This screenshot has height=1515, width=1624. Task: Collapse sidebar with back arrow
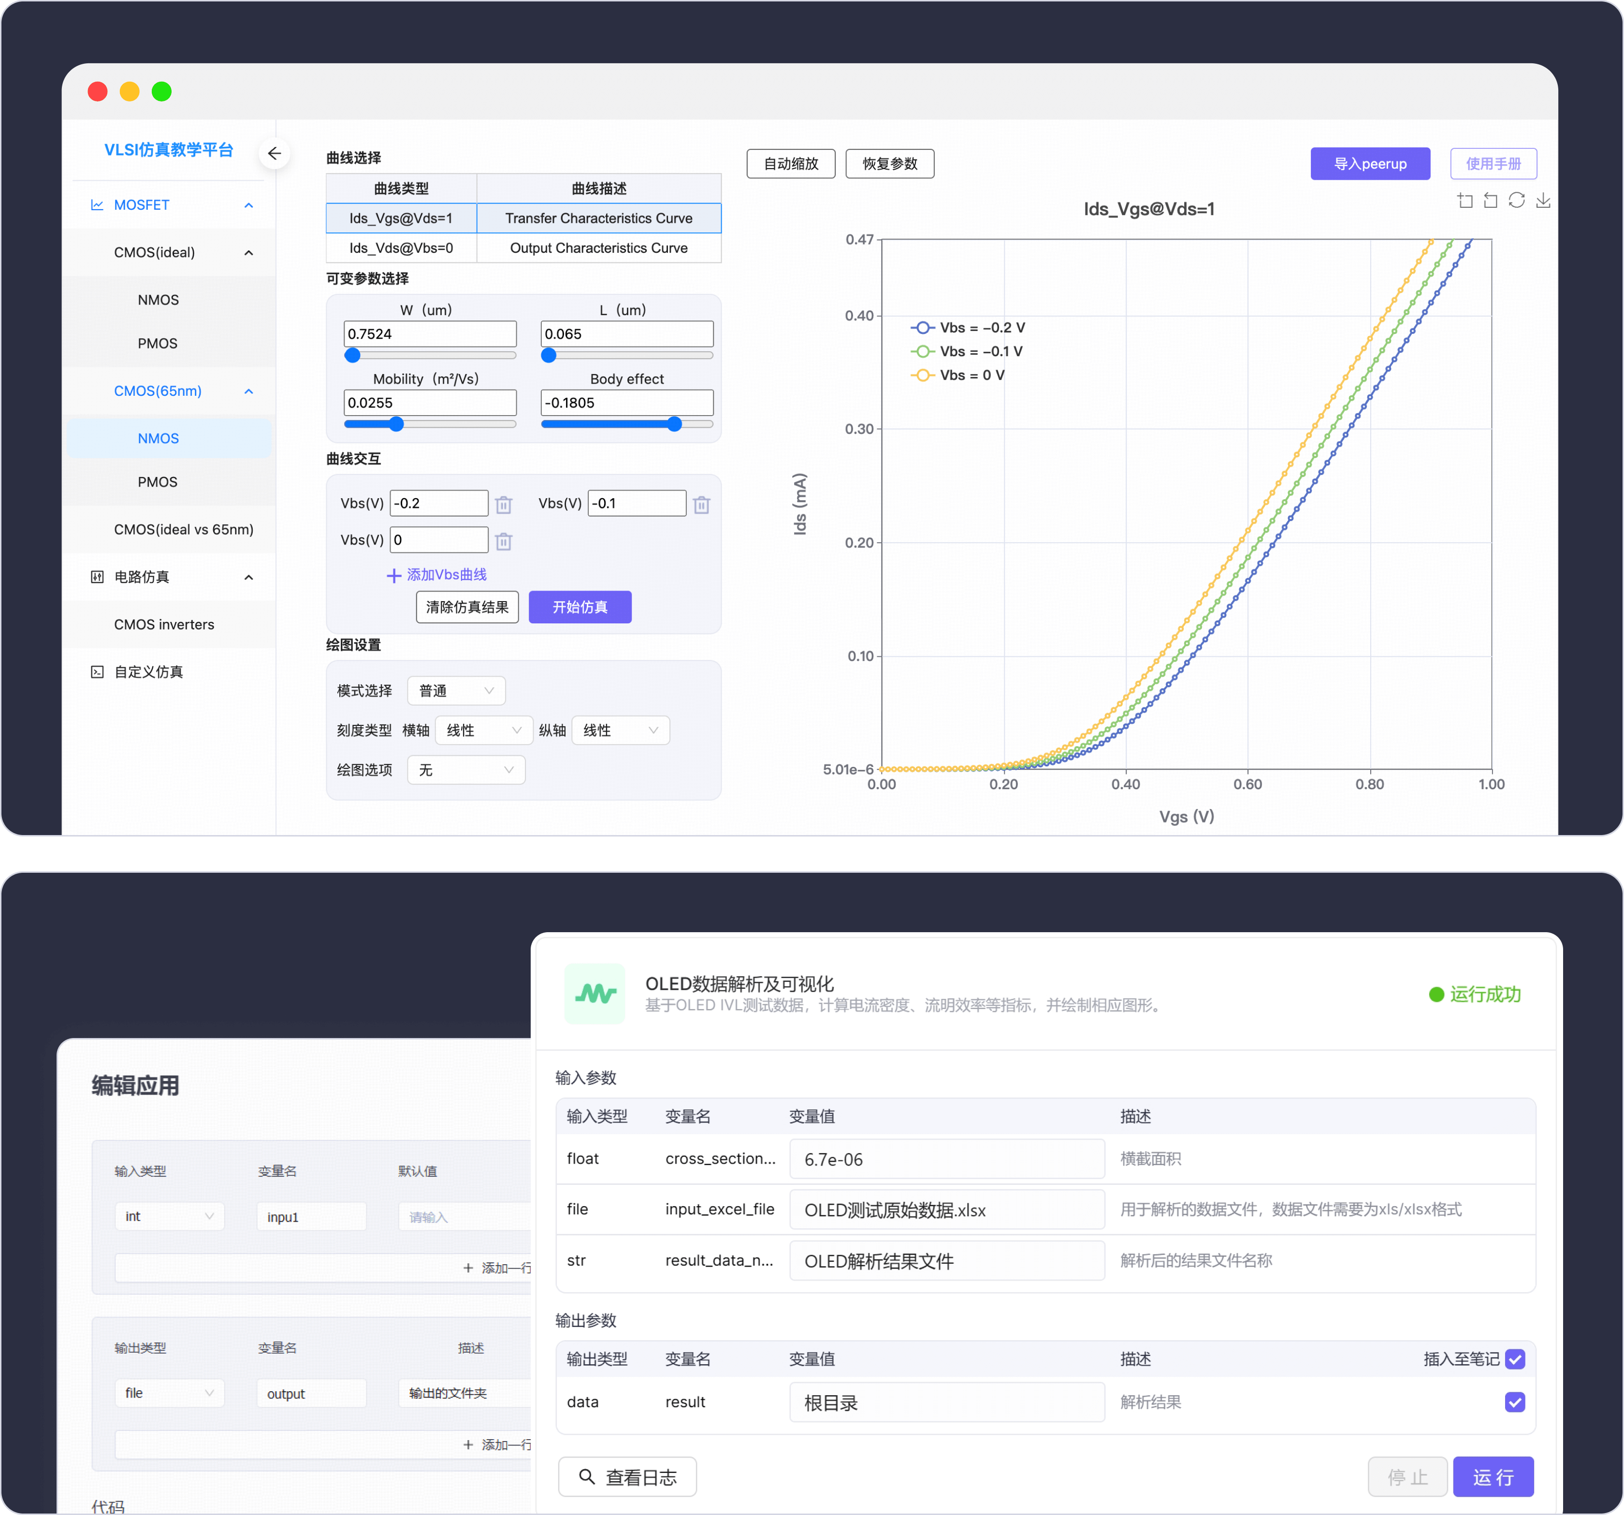[275, 154]
